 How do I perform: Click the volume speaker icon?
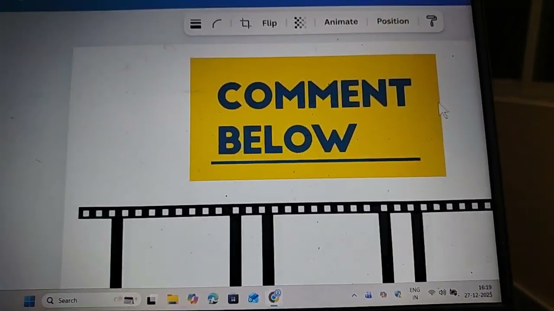[x=442, y=292]
